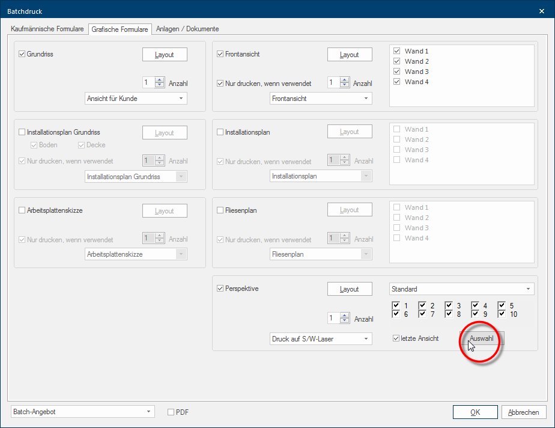
Task: Switch to the Kaufmännische Formulare tab
Action: tap(47, 29)
